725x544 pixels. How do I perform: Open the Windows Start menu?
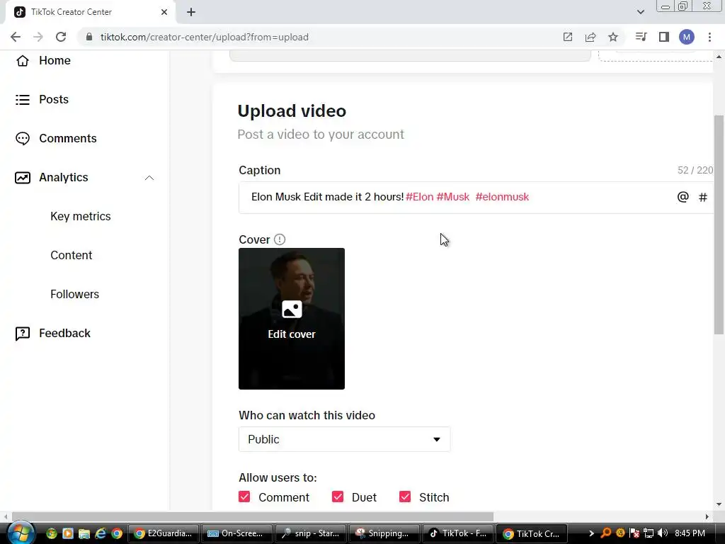(21, 533)
